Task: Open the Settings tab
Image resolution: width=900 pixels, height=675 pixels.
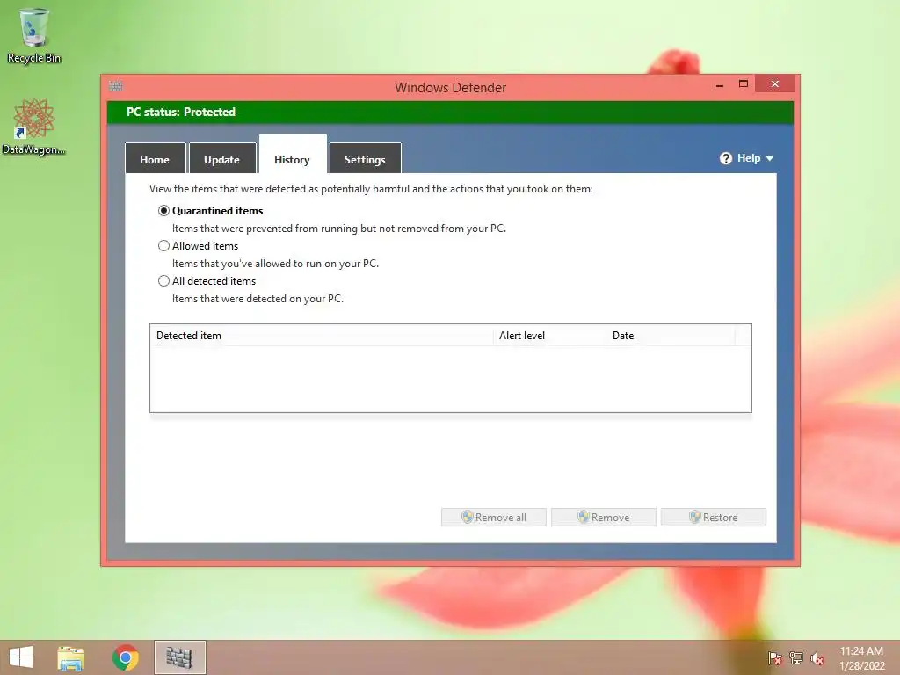Action: pyautogui.click(x=365, y=159)
